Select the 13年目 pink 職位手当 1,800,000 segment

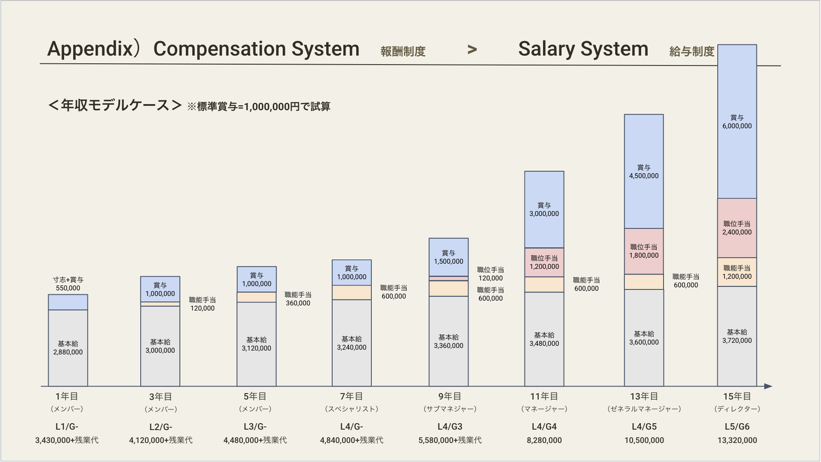tap(644, 251)
